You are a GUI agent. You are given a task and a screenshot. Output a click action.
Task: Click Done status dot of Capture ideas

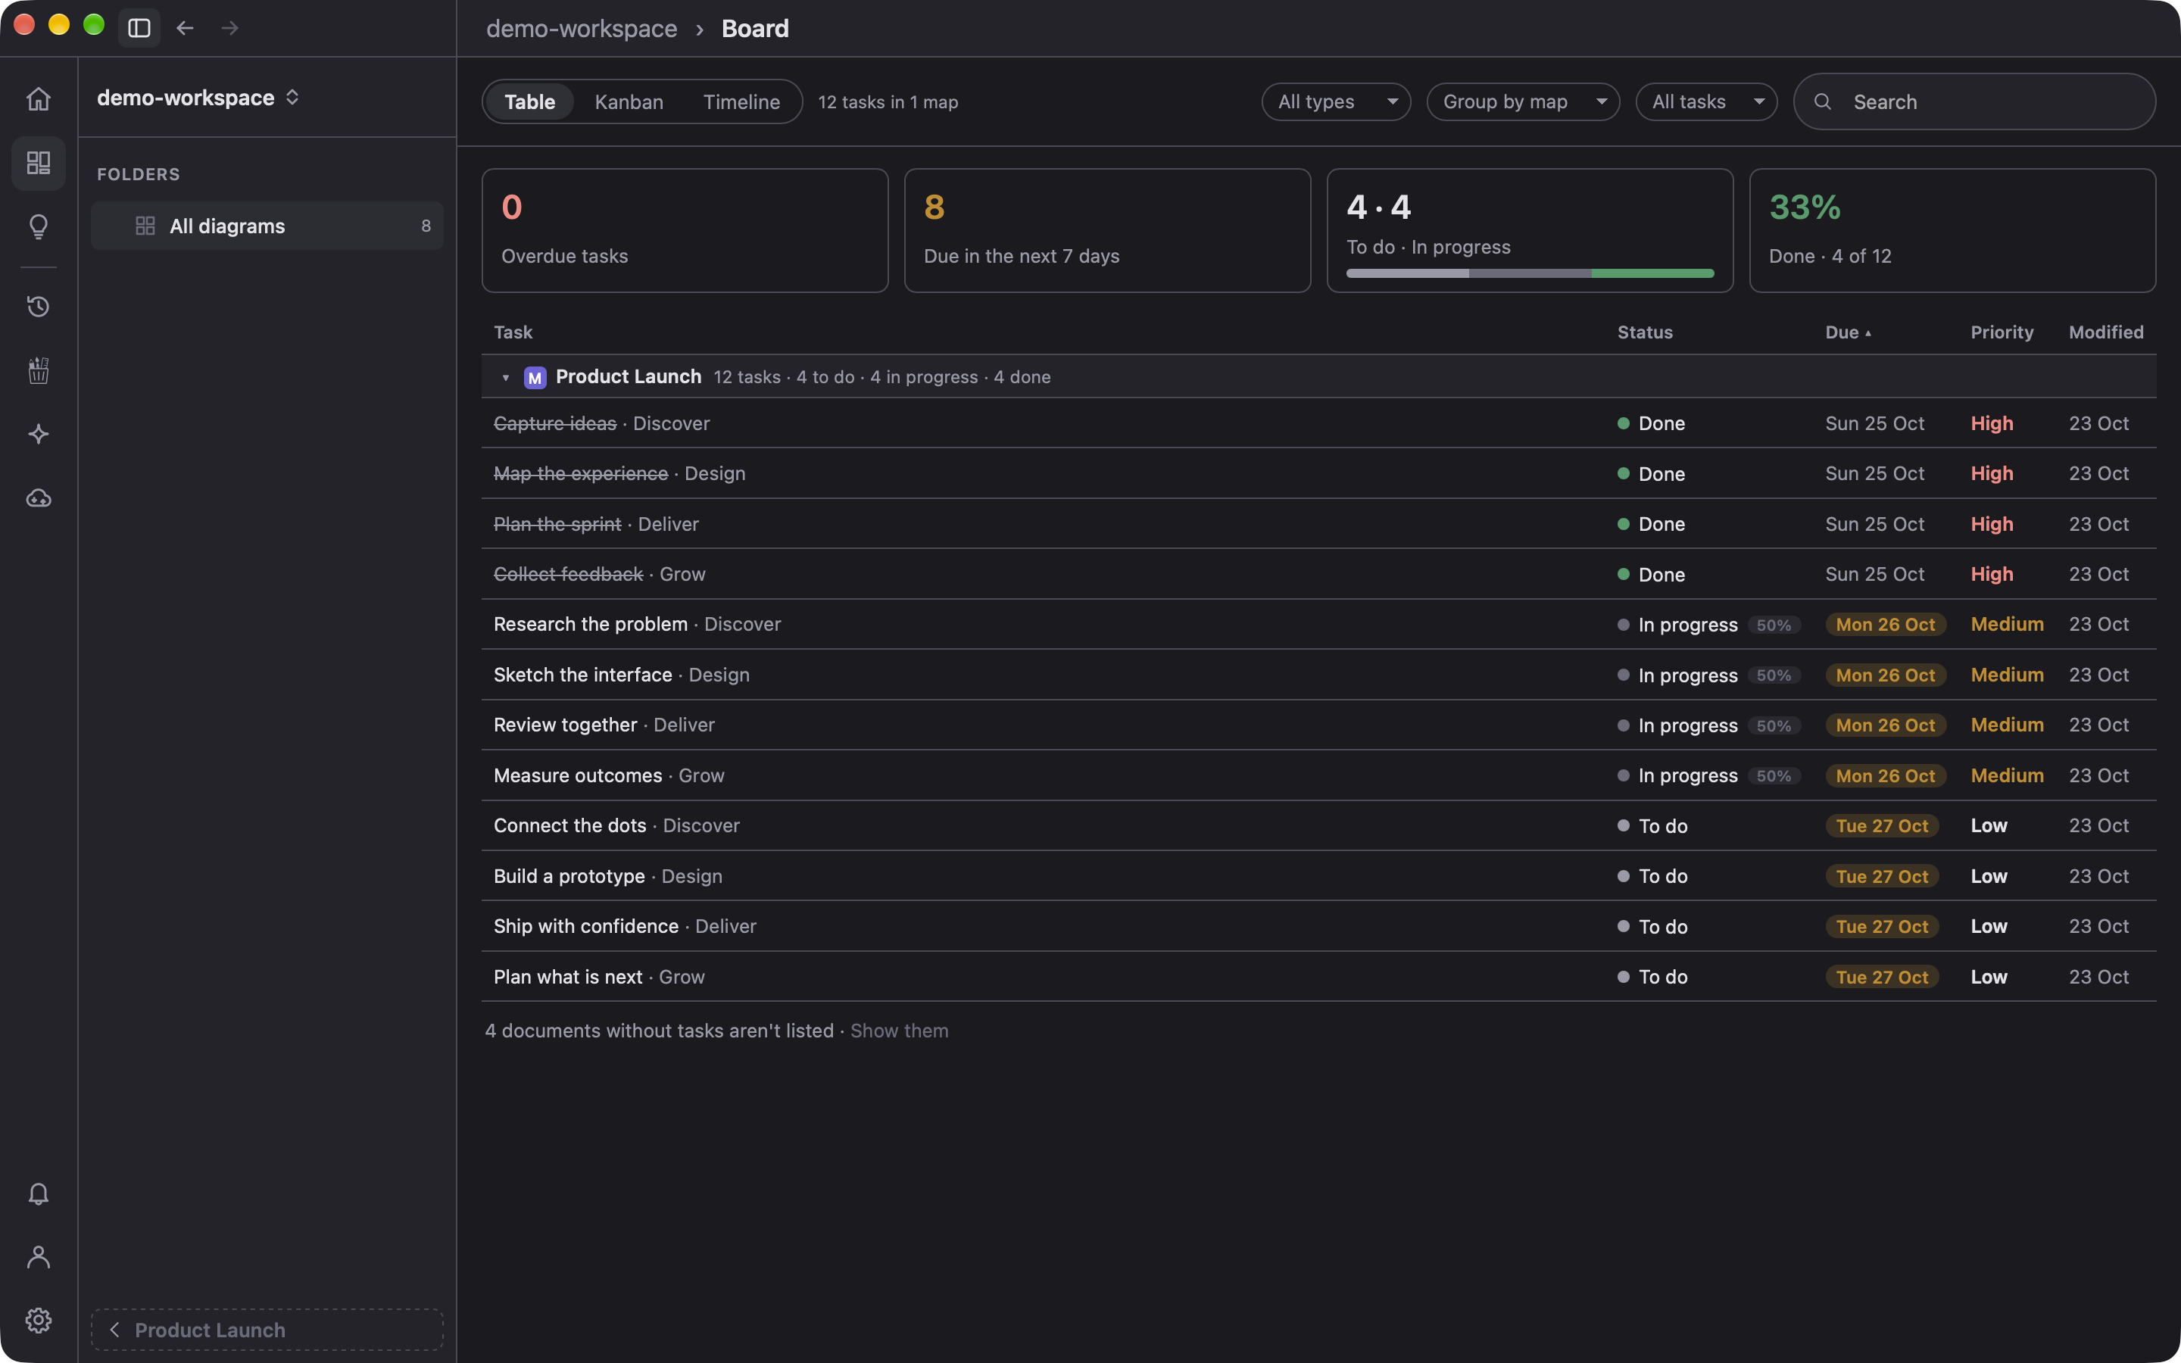pos(1623,424)
